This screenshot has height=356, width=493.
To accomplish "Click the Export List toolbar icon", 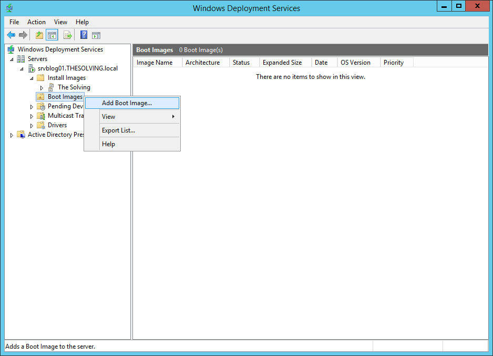I will [x=68, y=35].
